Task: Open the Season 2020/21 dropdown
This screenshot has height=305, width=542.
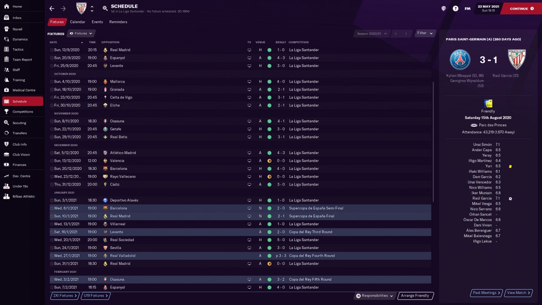Action: [x=372, y=33]
